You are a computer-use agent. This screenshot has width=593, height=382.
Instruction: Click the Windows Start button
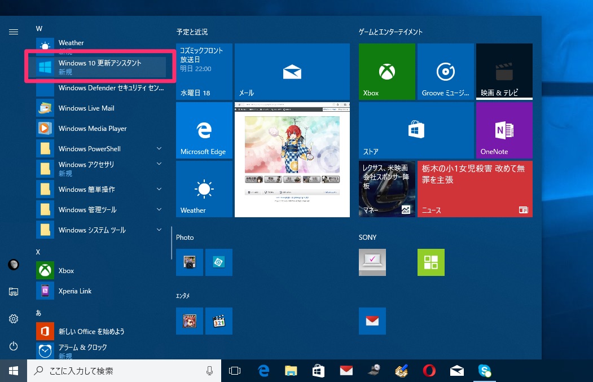pyautogui.click(x=14, y=371)
